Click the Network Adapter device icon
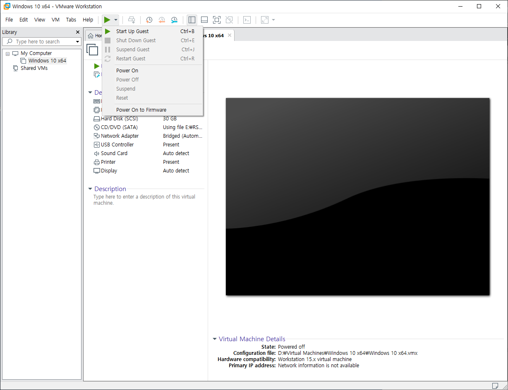Viewport: 508px width, 390px height. [x=97, y=136]
